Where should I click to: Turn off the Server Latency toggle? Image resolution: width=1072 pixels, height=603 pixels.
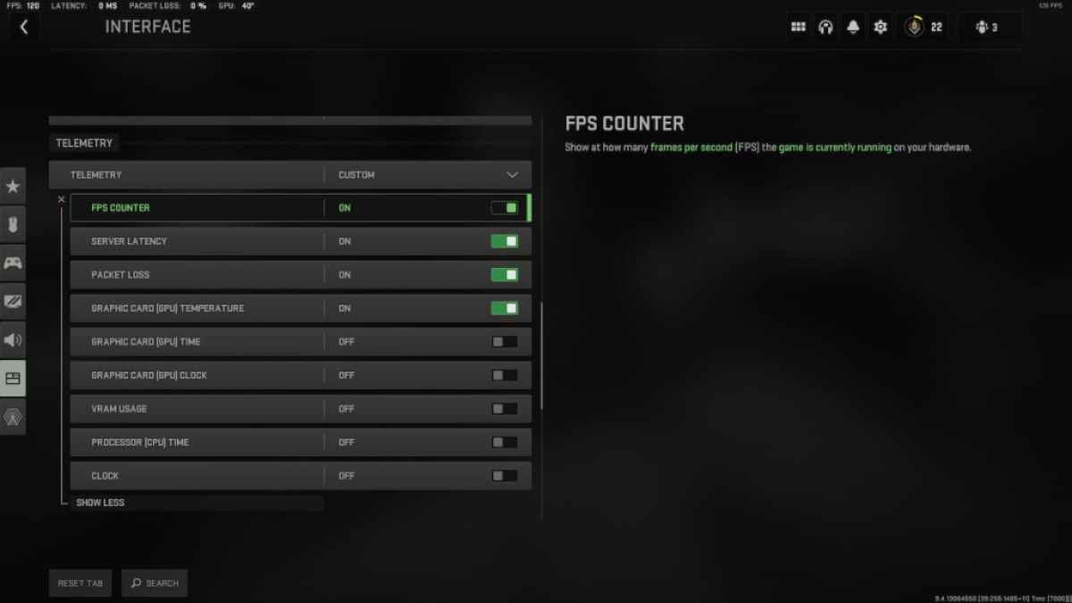coord(504,241)
